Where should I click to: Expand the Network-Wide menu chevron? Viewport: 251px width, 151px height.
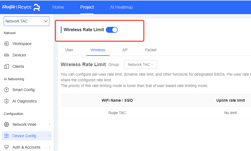pos(50,124)
